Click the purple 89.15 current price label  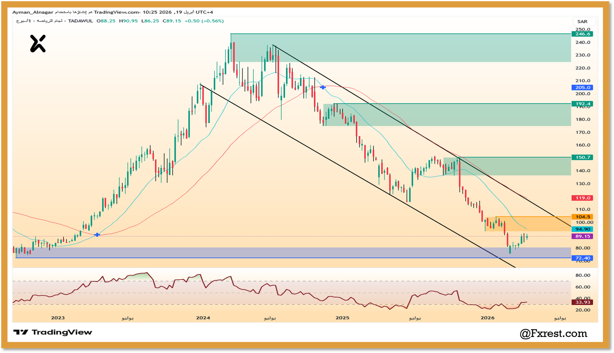582,236
